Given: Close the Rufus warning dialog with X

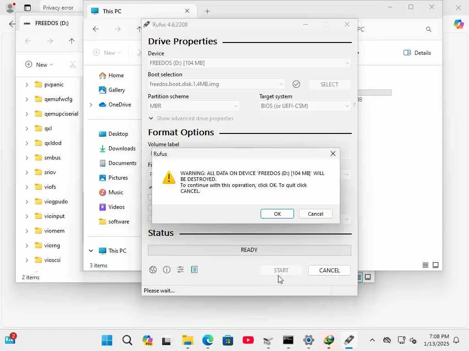Looking at the screenshot, I should 333,154.
